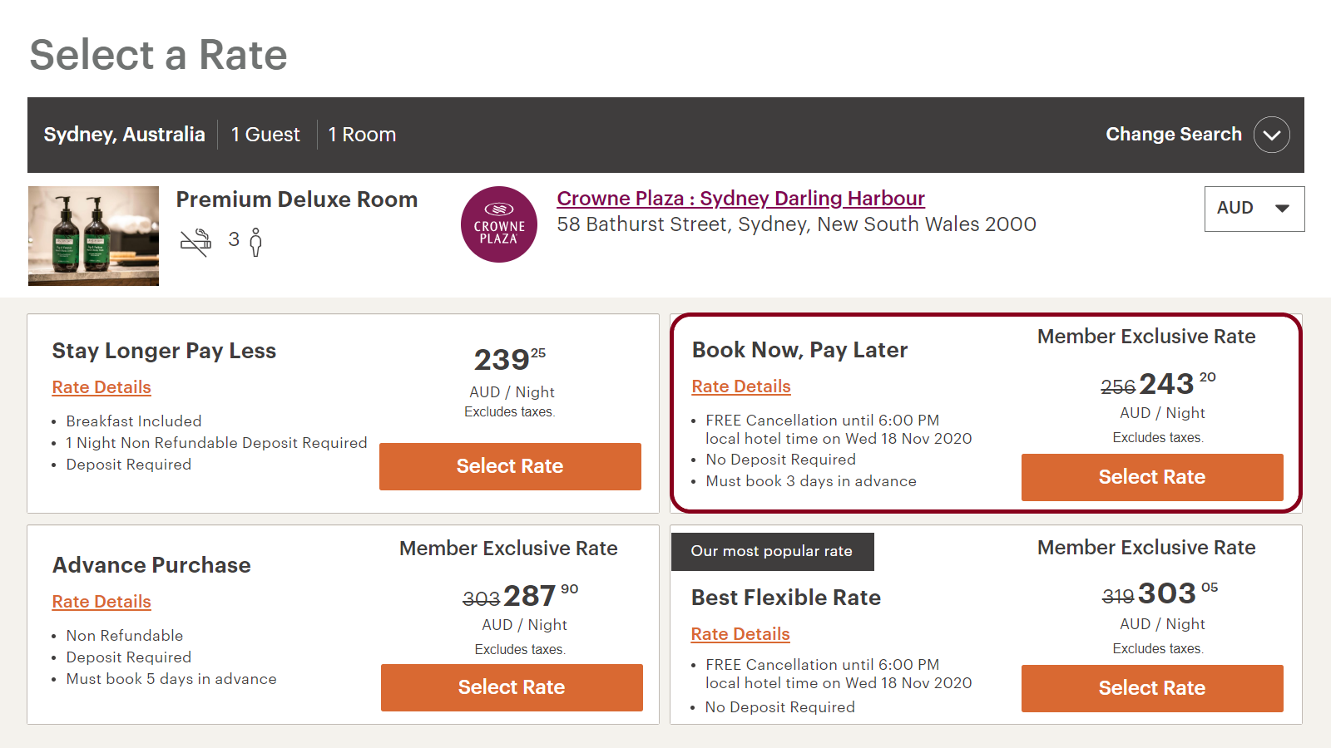Click the guest occupancy person icon
The image size is (1331, 748).
tap(254, 242)
